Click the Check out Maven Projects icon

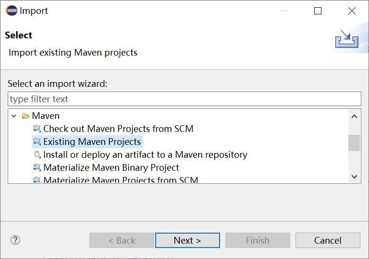tap(37, 129)
